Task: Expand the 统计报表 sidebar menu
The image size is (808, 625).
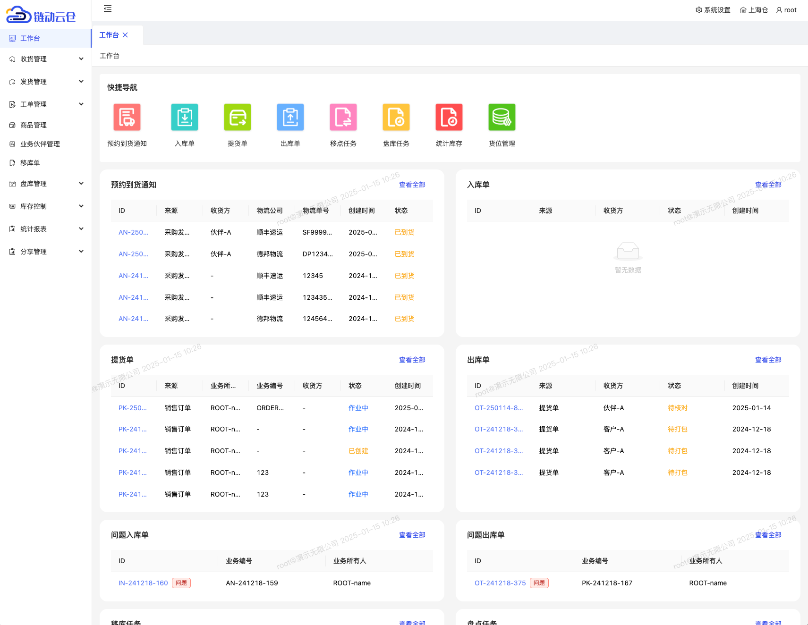Action: [45, 229]
